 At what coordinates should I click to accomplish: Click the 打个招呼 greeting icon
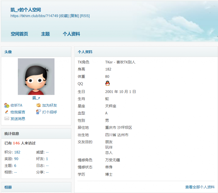[38, 112]
